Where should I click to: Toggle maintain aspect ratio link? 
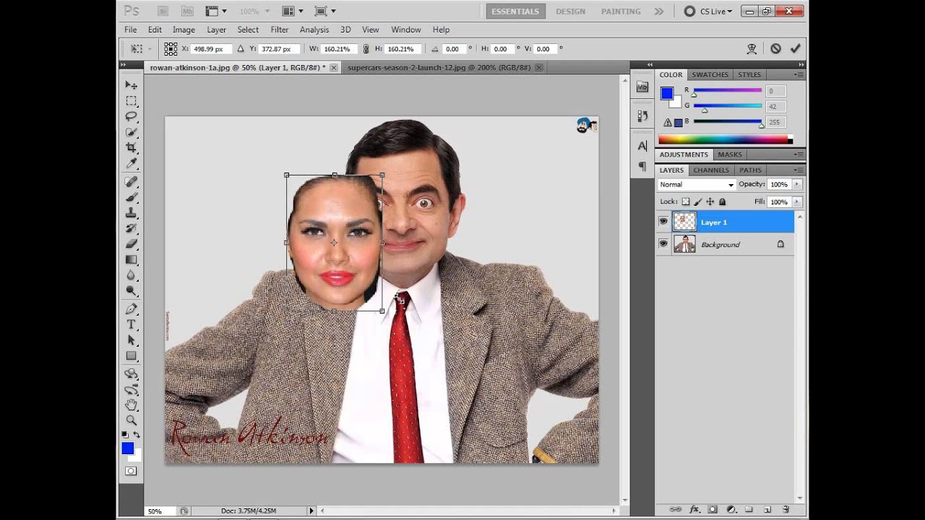[366, 49]
